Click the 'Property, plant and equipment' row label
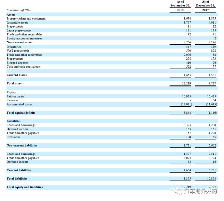Image resolution: width=224 pixels, height=201 pixels. click(x=26, y=19)
